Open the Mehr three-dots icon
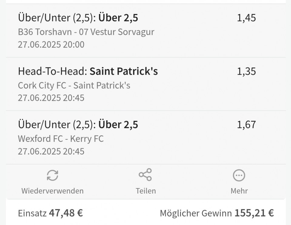Screen dimensions: 291x225 click(239, 175)
